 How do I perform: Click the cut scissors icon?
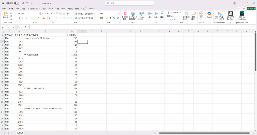click(x=11, y=13)
